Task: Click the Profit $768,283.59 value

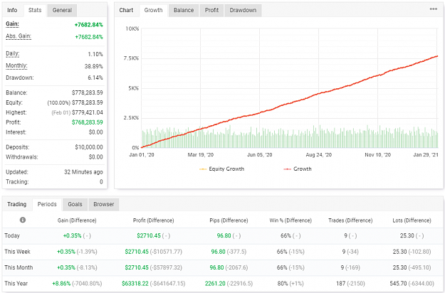Action: pyautogui.click(x=88, y=122)
